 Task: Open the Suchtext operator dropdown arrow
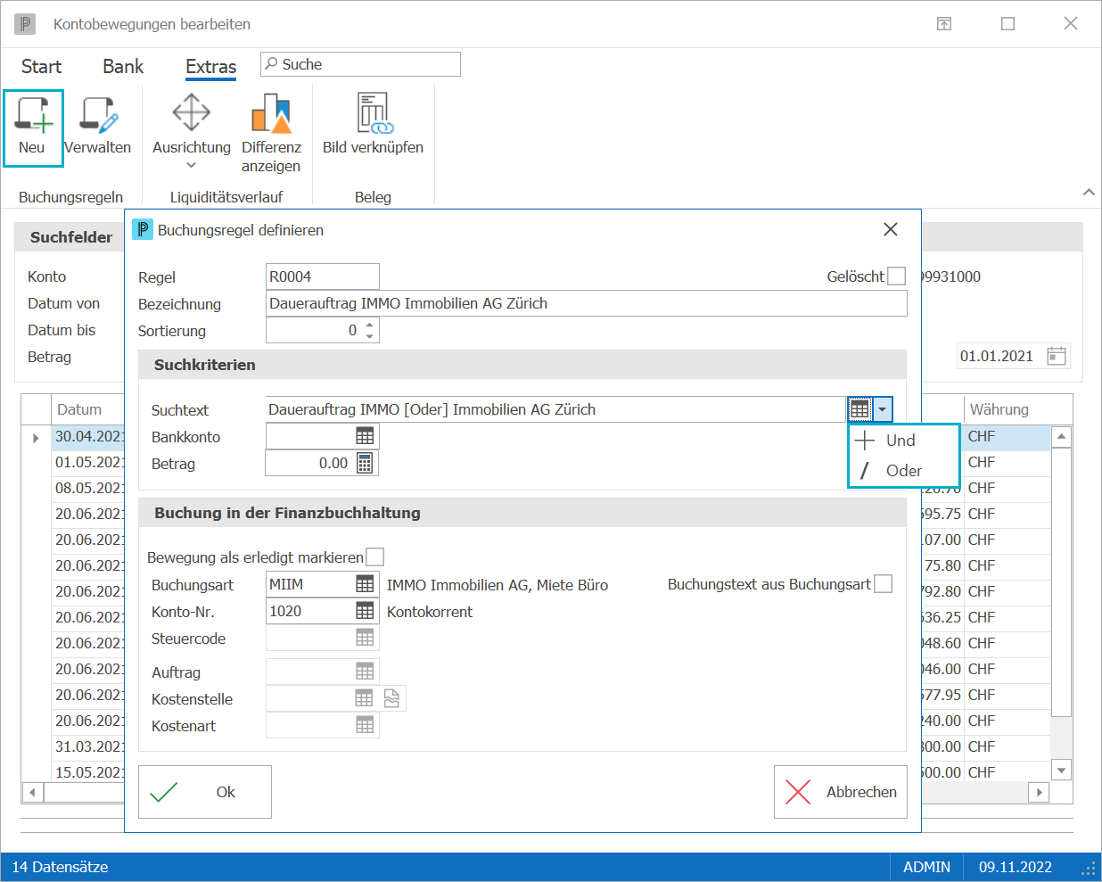tap(882, 409)
